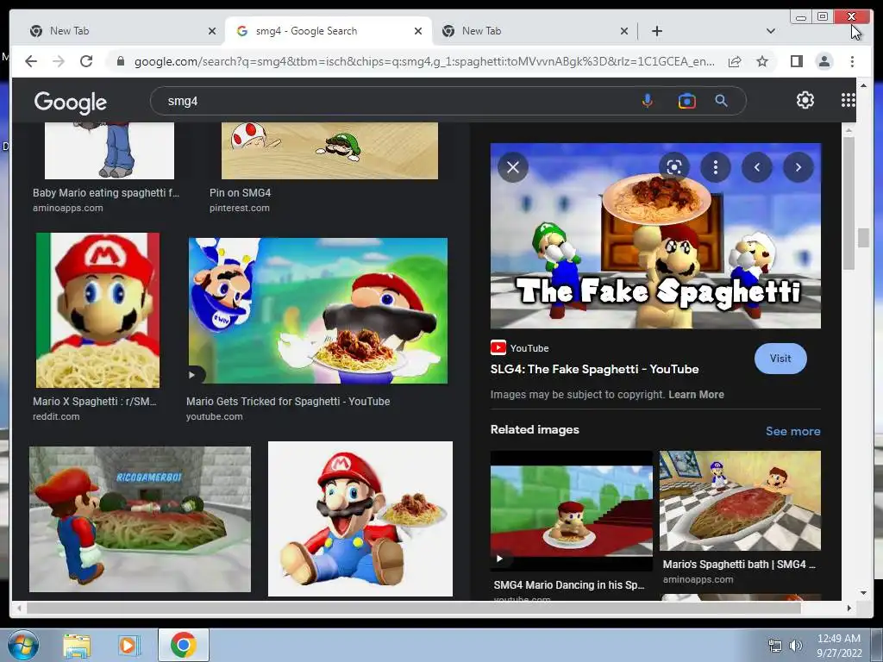Reload the current page
Screen dimensions: 883x662
pyautogui.click(x=86, y=61)
